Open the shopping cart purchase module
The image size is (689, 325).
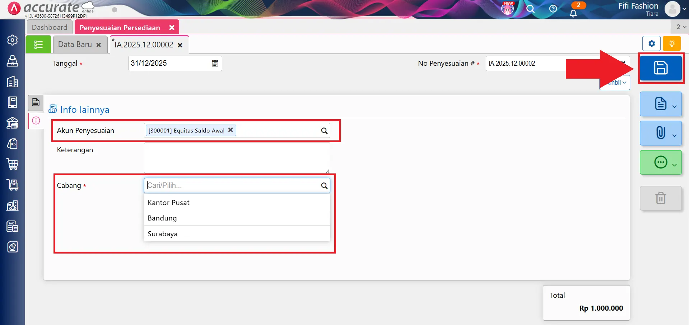click(x=12, y=164)
